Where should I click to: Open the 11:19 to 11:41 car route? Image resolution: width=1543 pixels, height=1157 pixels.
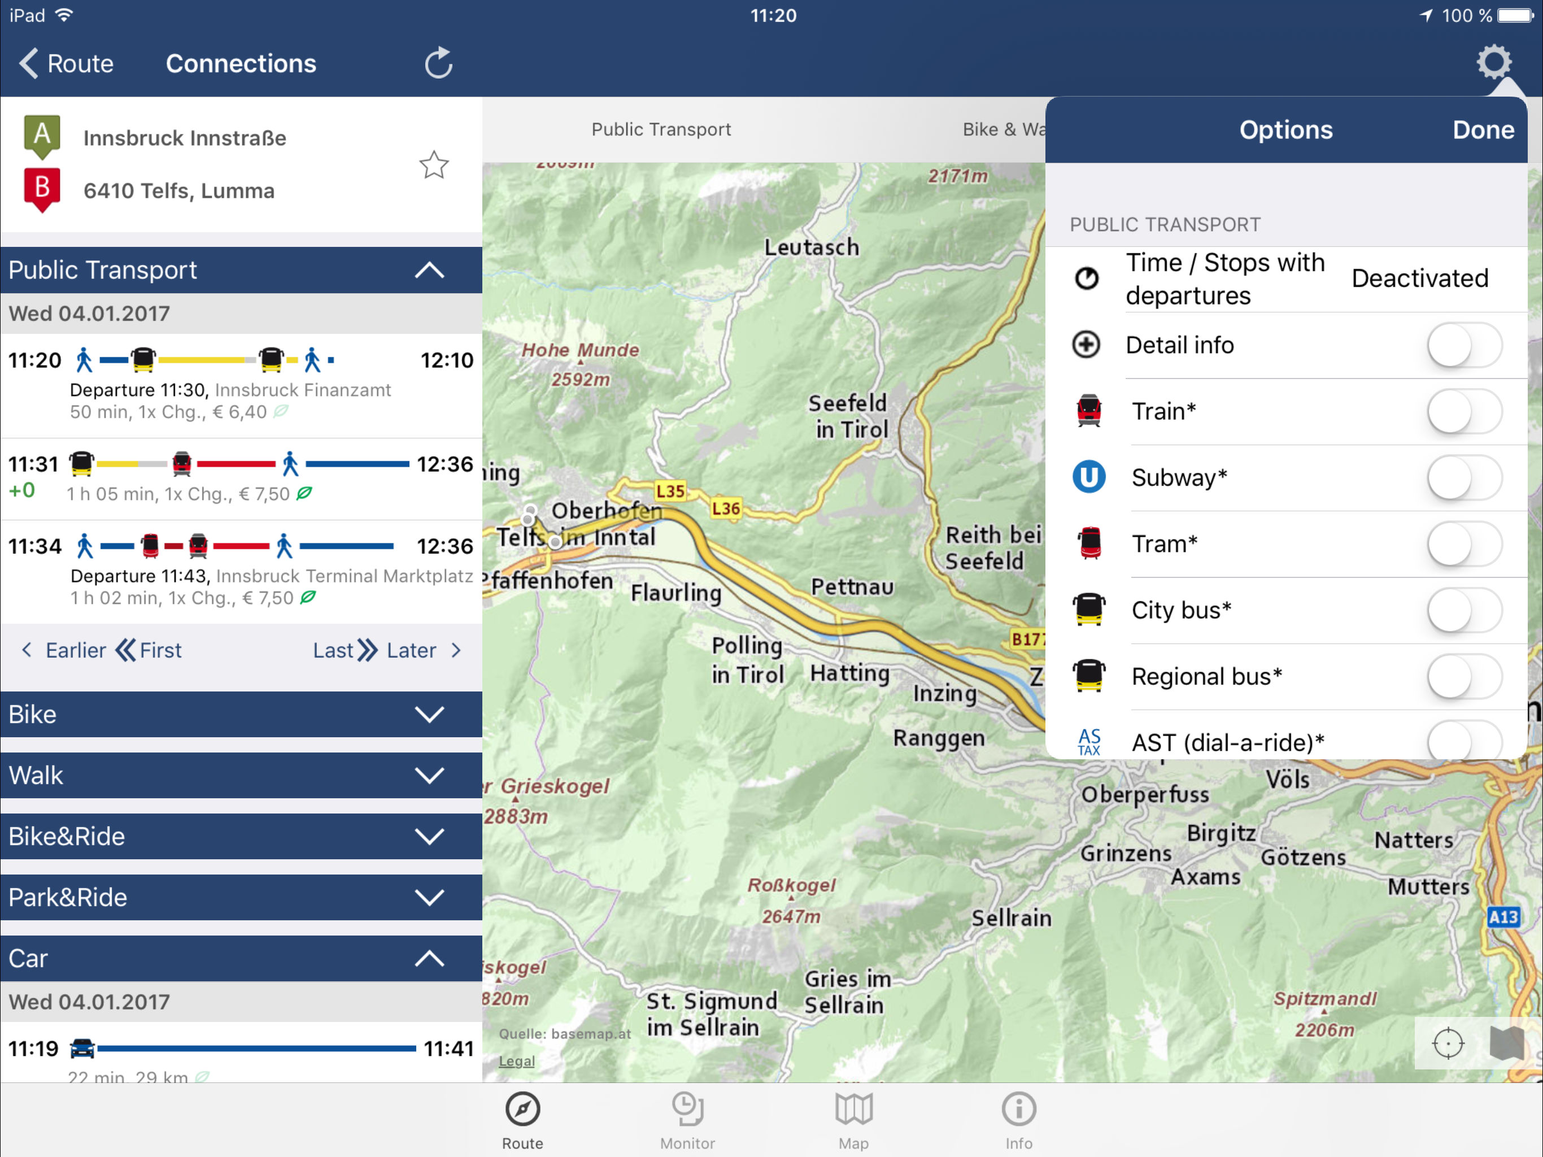click(x=241, y=1052)
